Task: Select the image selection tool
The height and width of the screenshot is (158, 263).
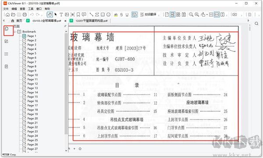Action: [67, 15]
